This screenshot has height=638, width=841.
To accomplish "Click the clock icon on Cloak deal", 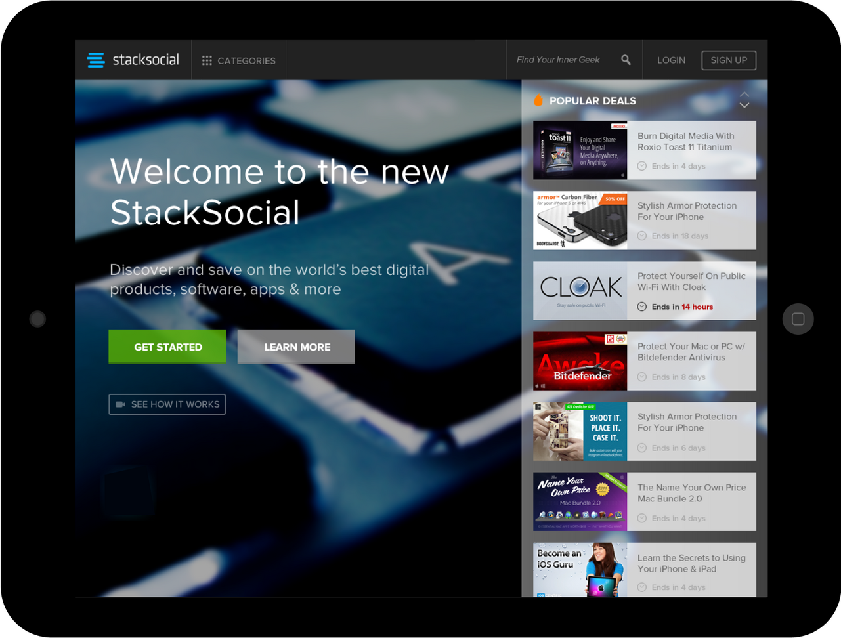I will [642, 307].
